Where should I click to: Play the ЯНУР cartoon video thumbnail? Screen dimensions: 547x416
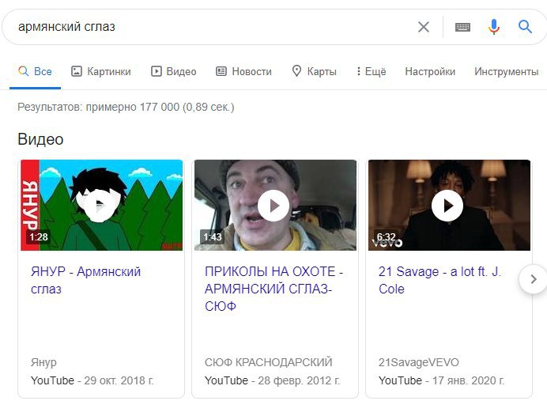point(101,205)
